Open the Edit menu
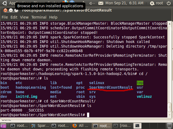Image resolution: width=173 pixels, height=129 pixels. click(x=14, y=17)
